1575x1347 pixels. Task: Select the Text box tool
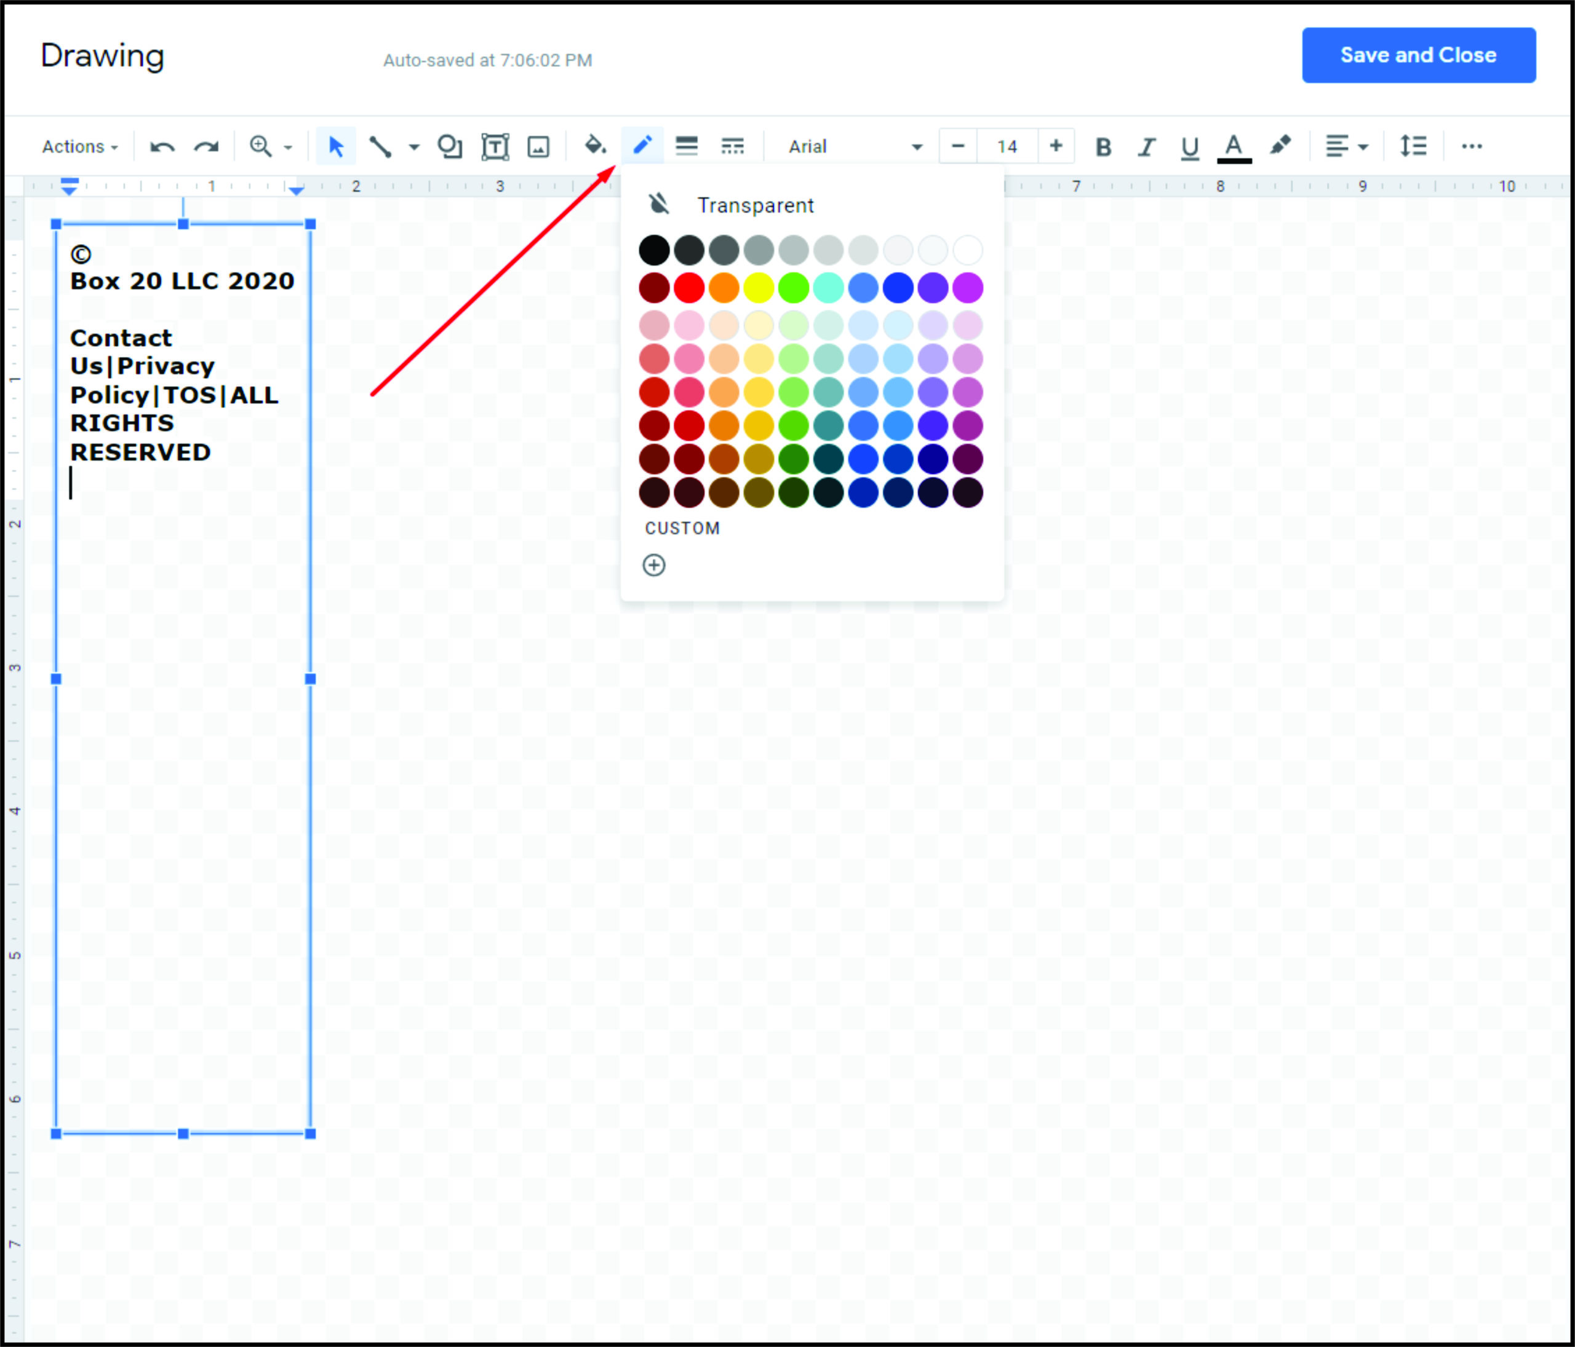point(495,147)
